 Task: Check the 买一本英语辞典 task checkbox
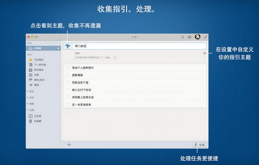coord(68,105)
